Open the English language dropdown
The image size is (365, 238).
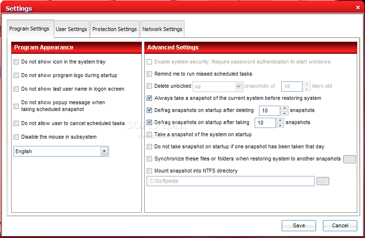[x=104, y=151]
